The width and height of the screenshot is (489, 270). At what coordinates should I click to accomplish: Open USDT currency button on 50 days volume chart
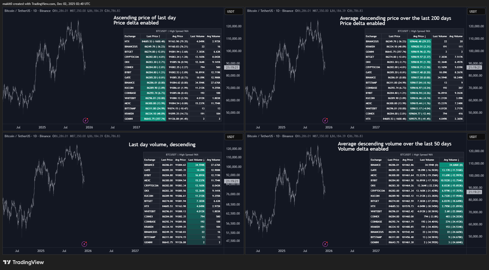click(476, 137)
